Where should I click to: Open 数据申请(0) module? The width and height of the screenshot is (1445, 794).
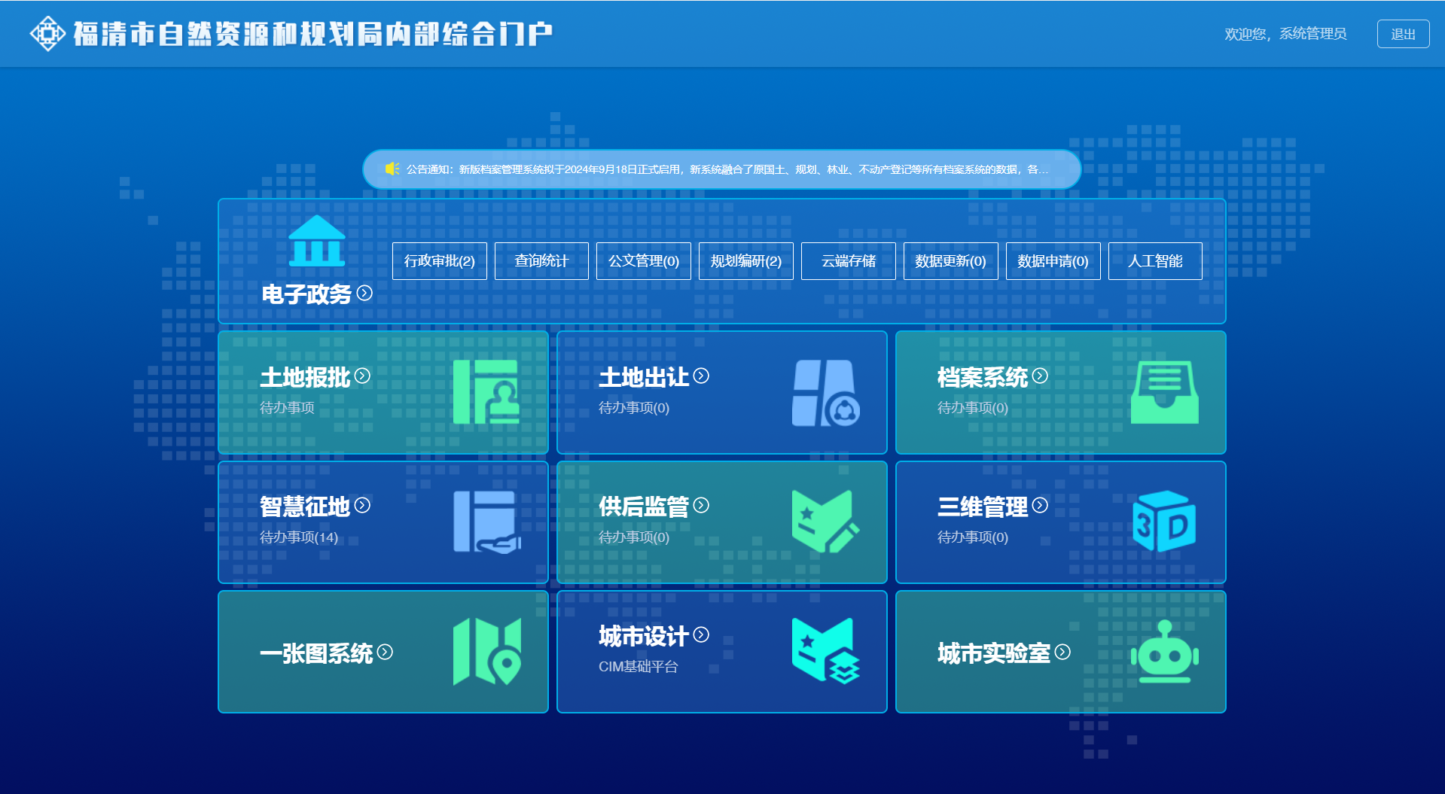1053,261
